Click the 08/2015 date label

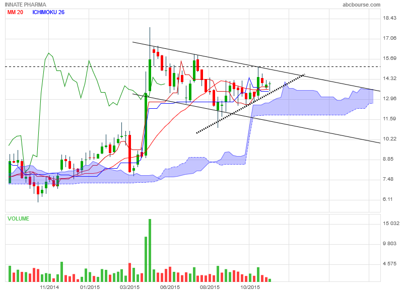pos(210,287)
